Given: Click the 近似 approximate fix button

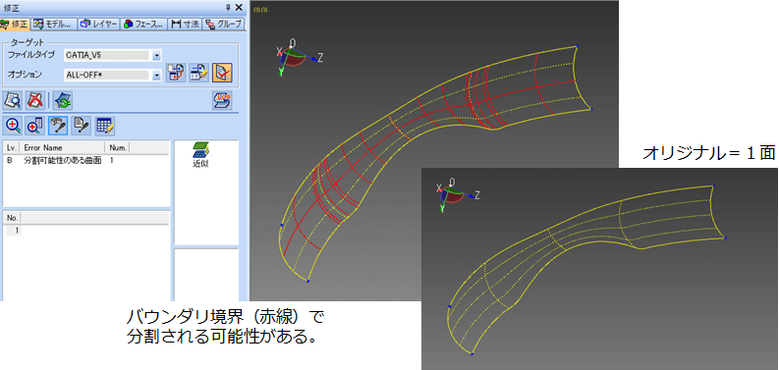Looking at the screenshot, I should [x=200, y=155].
